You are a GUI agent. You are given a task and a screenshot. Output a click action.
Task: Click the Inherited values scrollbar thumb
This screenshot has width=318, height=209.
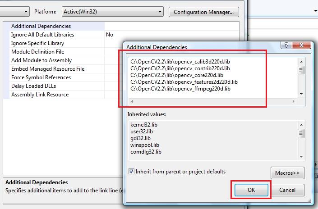pos(301,134)
